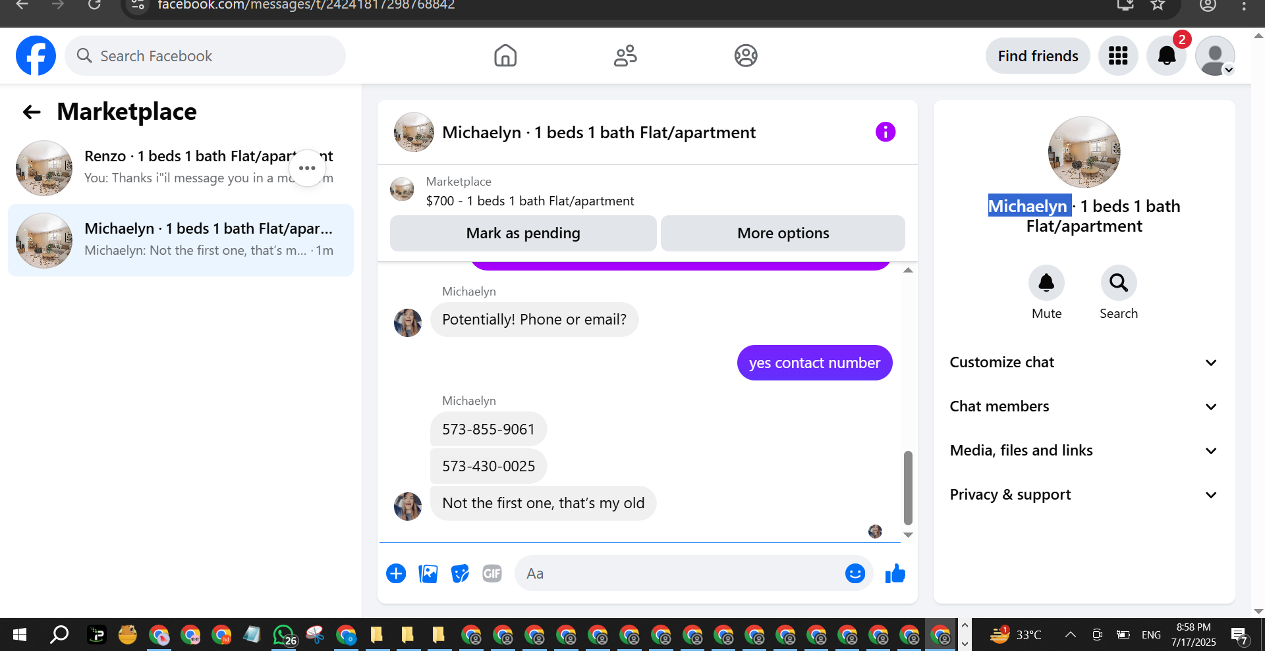This screenshot has width=1265, height=651.
Task: Reload the page in the browser
Action: [94, 5]
